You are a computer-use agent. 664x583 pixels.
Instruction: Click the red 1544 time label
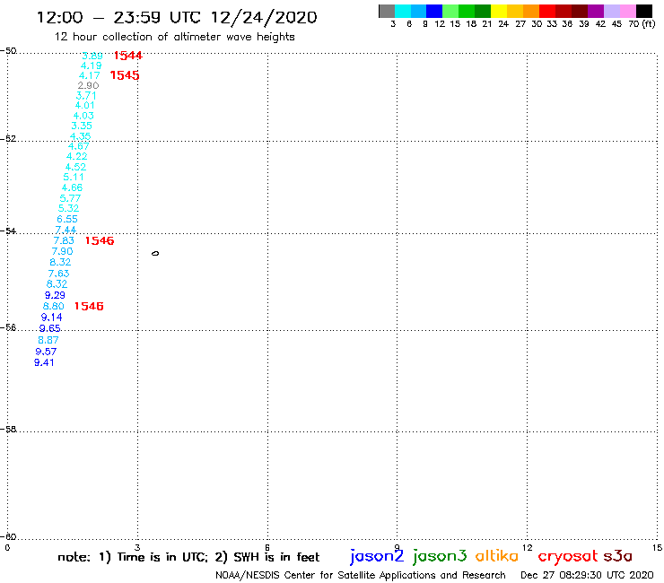[128, 56]
